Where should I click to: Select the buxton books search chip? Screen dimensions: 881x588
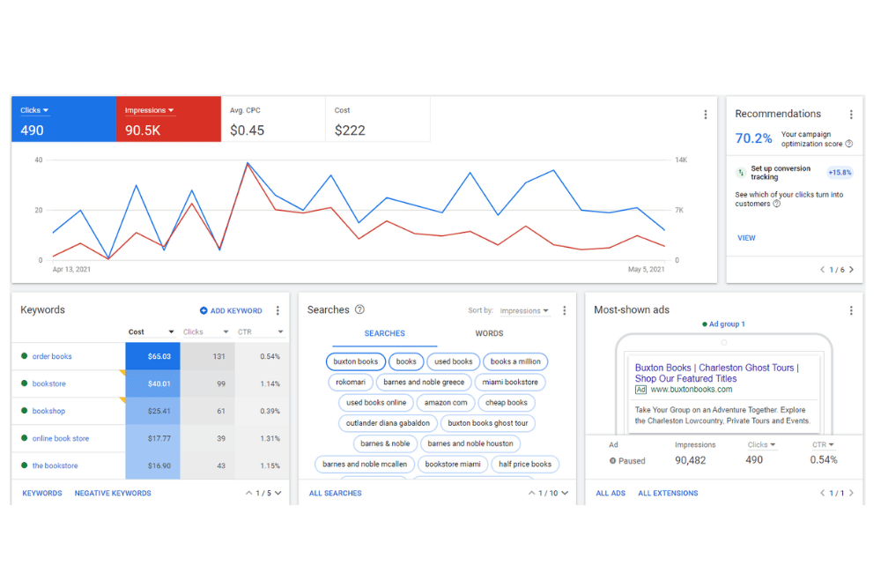[356, 361]
